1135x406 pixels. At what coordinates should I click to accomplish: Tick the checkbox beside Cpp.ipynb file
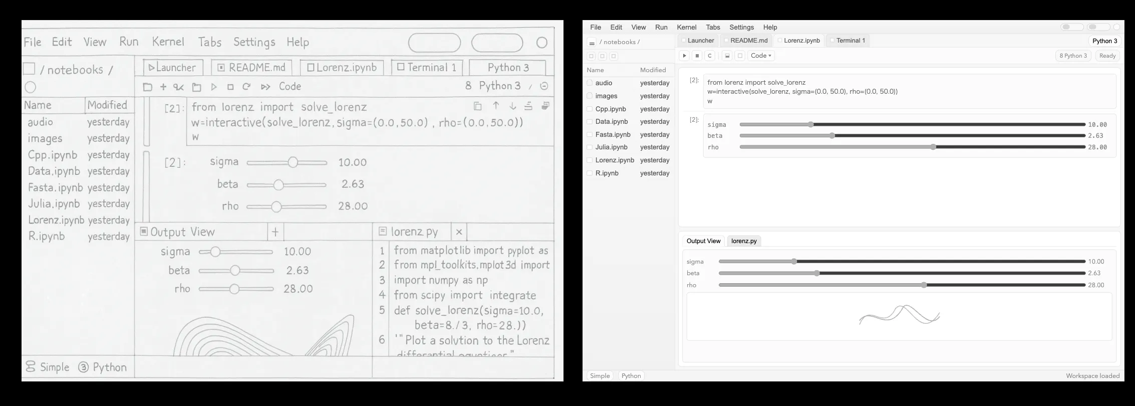coord(590,109)
